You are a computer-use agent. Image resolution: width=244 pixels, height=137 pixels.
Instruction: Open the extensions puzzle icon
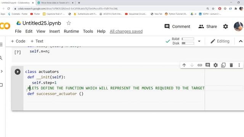[x=236, y=9]
